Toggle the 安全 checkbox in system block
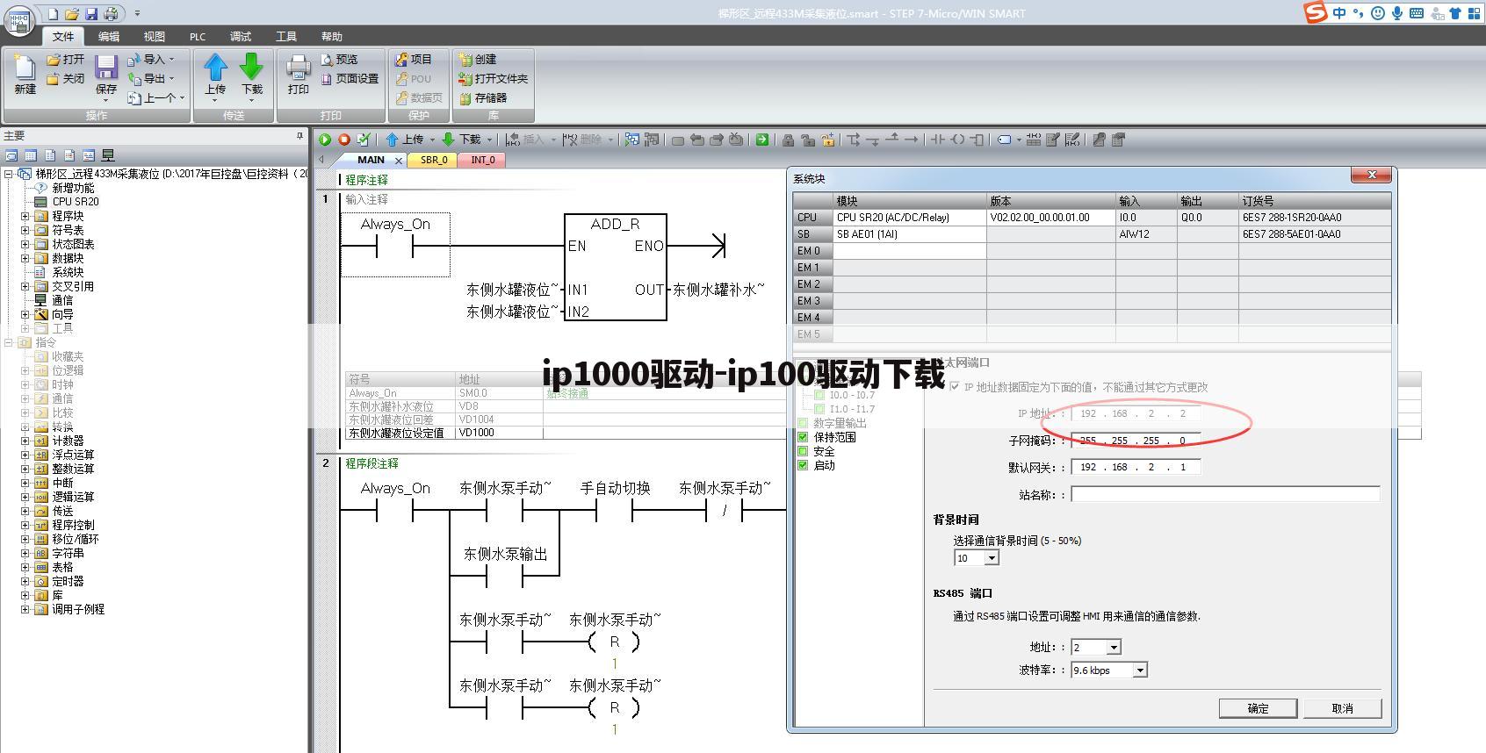This screenshot has height=753, width=1486. (x=803, y=451)
